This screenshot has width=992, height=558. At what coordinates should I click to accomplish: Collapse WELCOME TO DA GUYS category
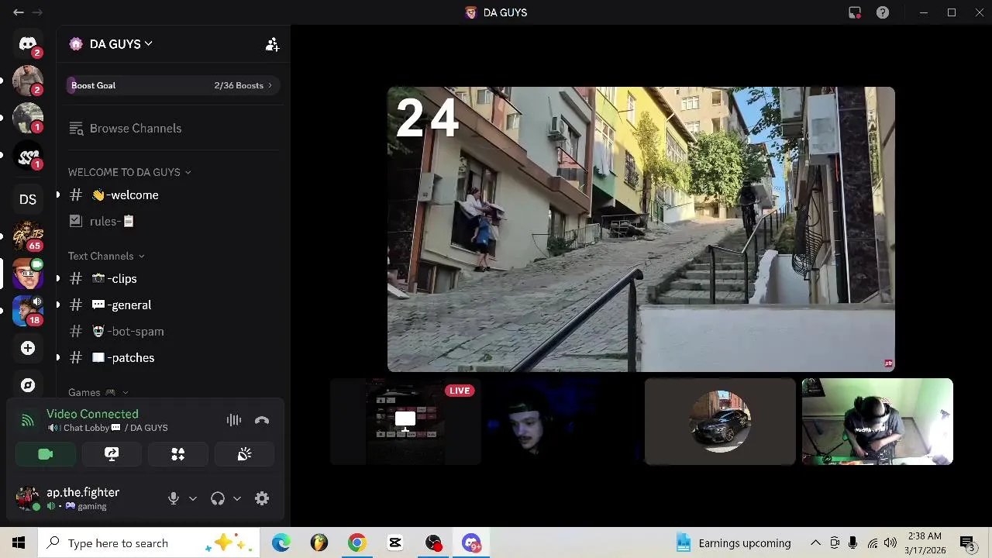[129, 172]
